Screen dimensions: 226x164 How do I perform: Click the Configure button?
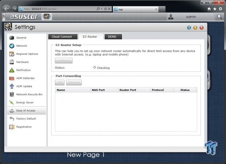click(63, 61)
